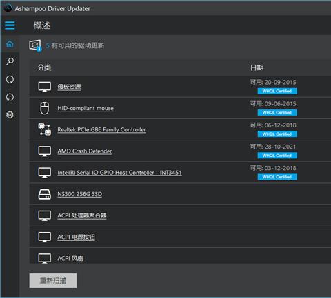Open Intel(R) Serial IO GPIO Host Controller link
Screen dimensions: 331x298
click(x=119, y=173)
